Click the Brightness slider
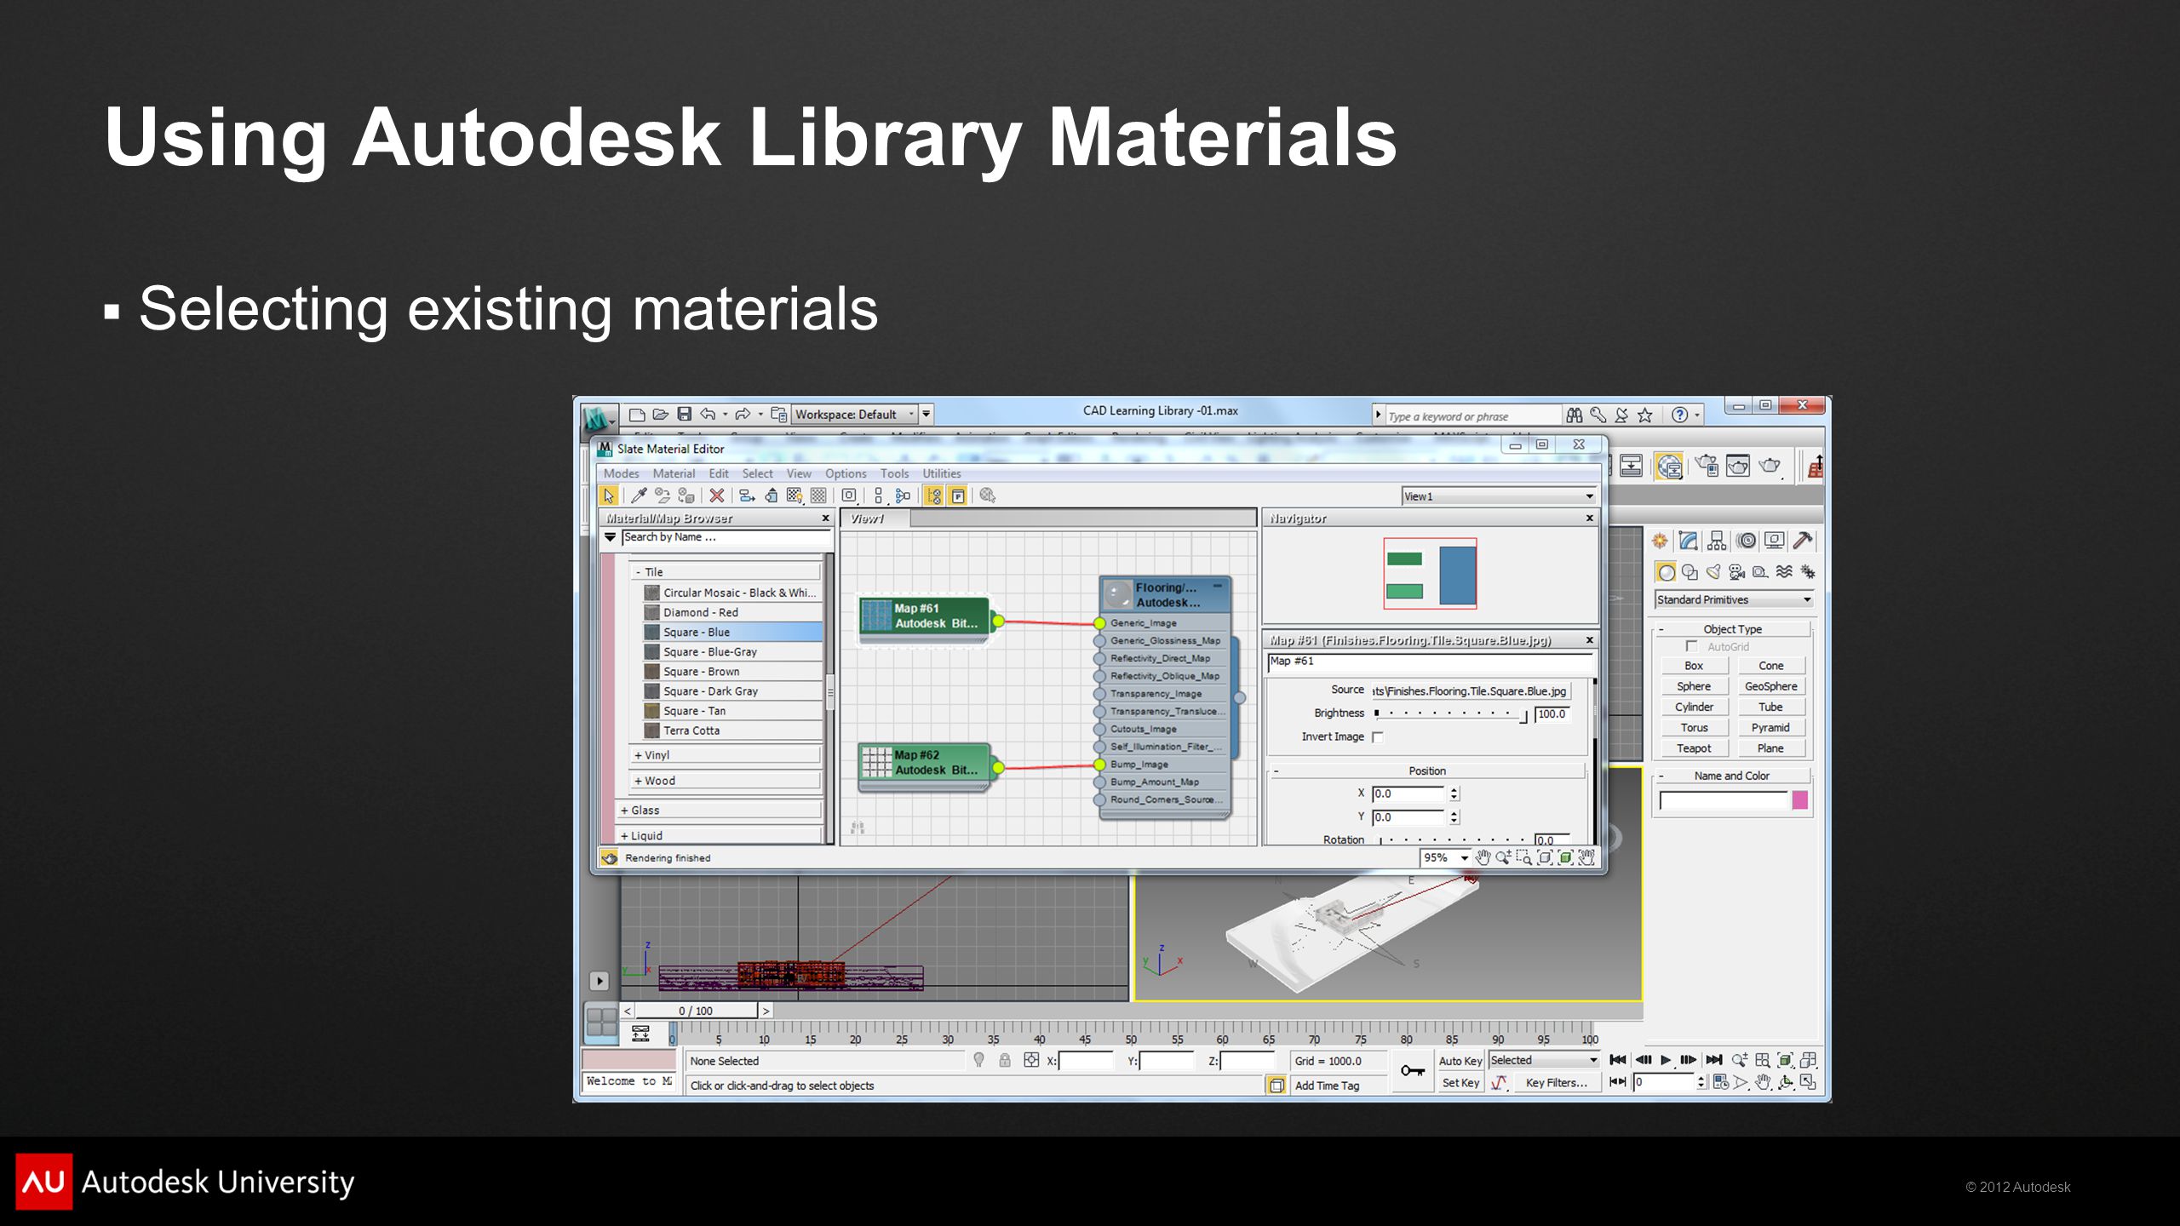 pyautogui.click(x=1451, y=714)
